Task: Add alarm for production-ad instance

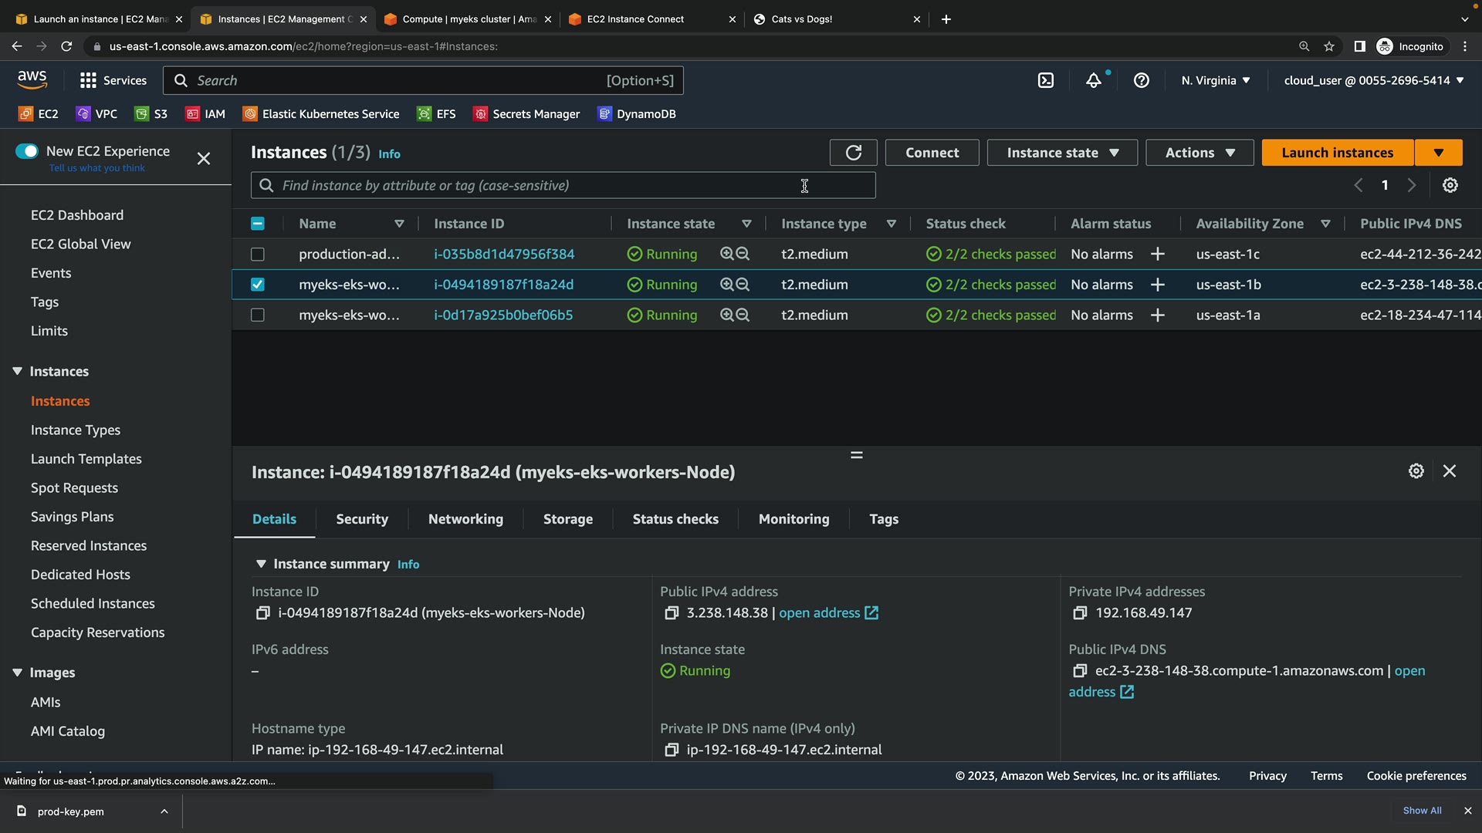Action: click(x=1157, y=254)
